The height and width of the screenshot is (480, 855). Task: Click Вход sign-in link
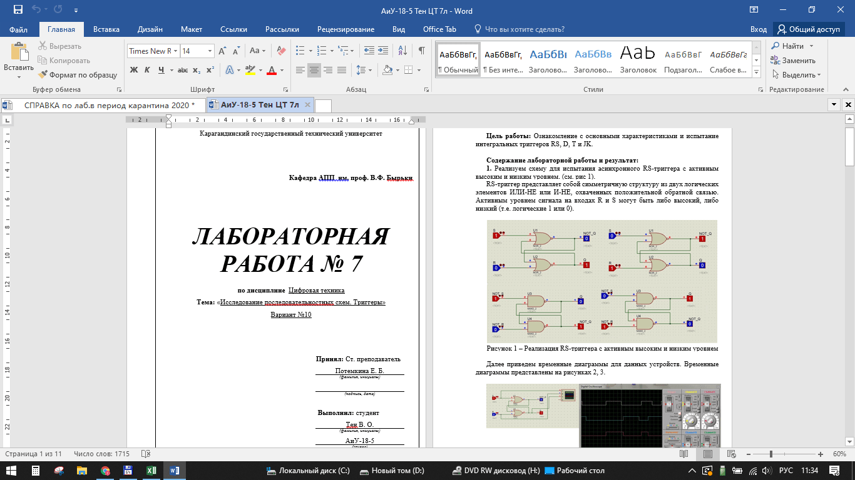click(758, 29)
